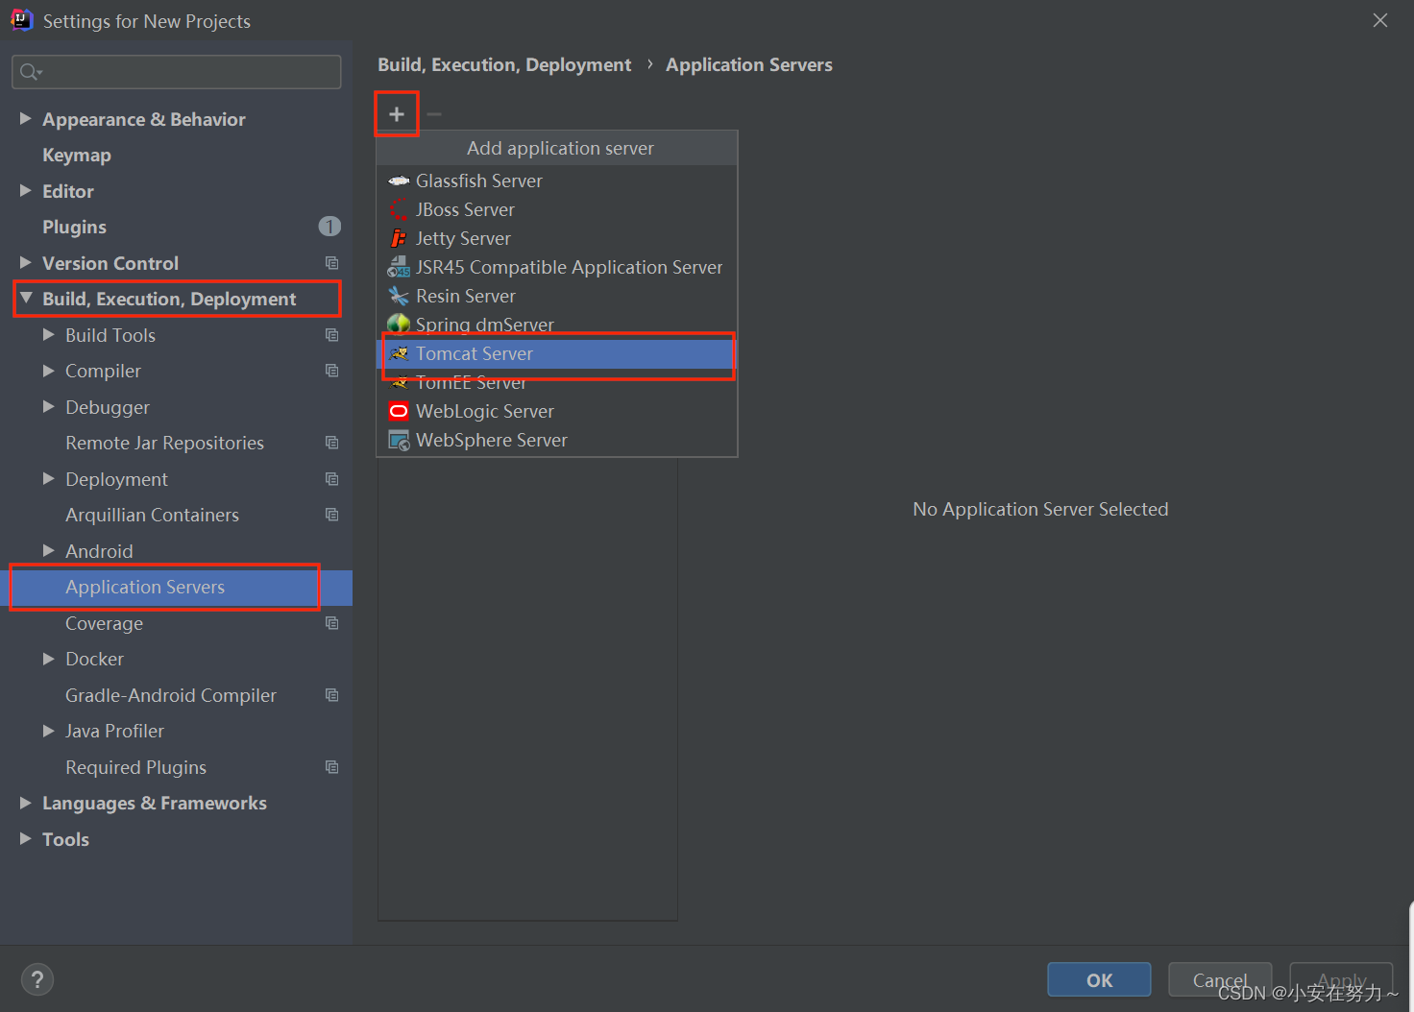Screen dimensions: 1414x1012
Task: Expand the Debugger subtree arrow
Action: coord(49,406)
